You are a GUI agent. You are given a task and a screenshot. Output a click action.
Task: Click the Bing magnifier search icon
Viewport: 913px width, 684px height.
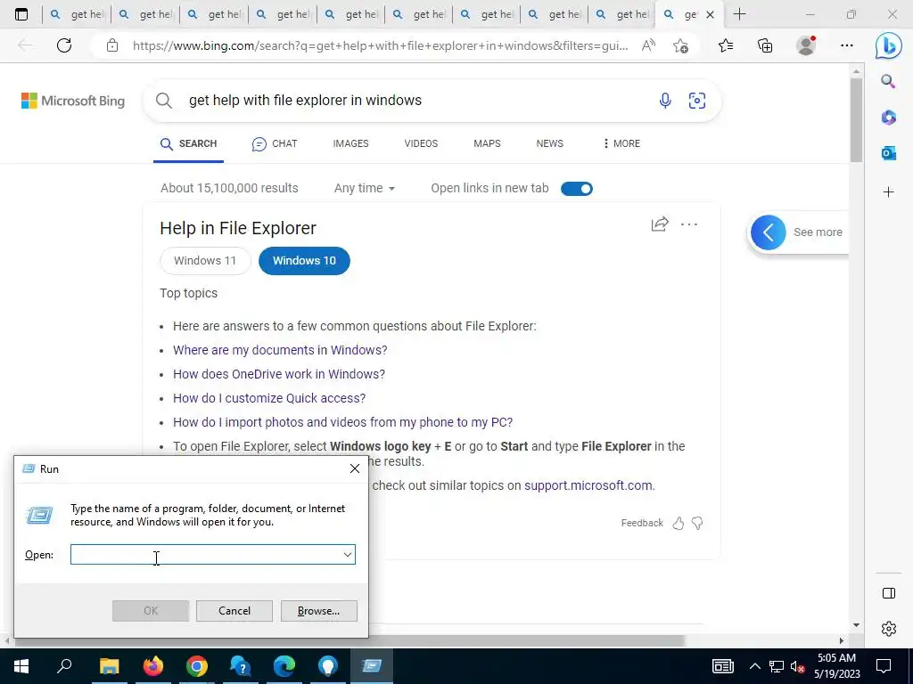(x=164, y=101)
